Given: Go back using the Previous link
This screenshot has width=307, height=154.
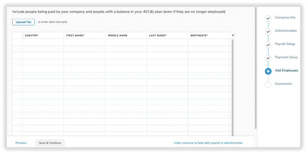Looking at the screenshot, I should pos(21,143).
